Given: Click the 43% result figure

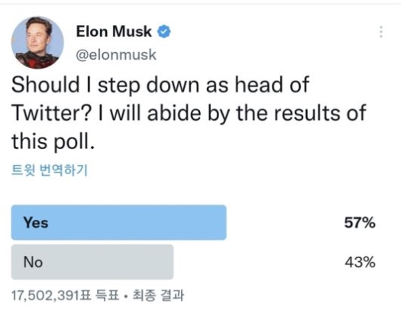Looking at the screenshot, I should (x=360, y=262).
